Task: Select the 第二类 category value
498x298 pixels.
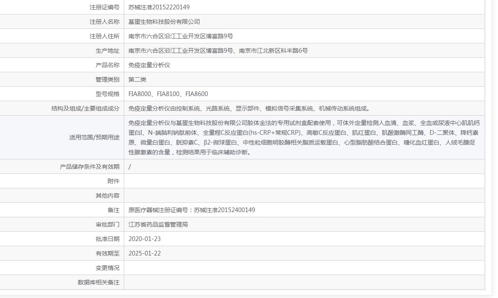Action: click(x=137, y=79)
